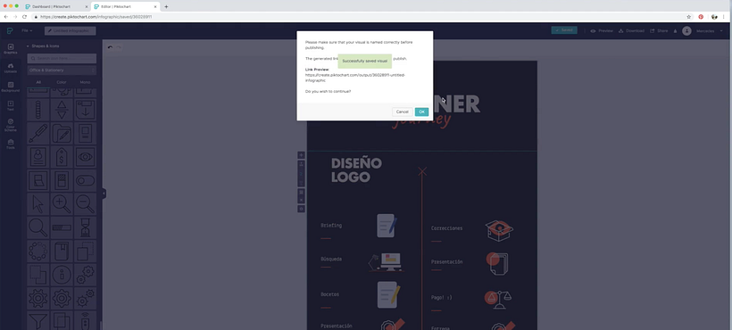Open the Tools sidebar panel
Viewport: 732px width, 330px height.
click(x=11, y=144)
